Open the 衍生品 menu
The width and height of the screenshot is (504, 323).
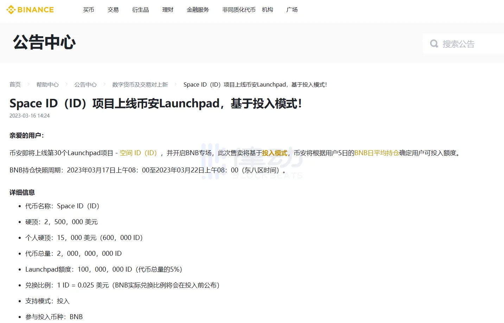click(140, 10)
